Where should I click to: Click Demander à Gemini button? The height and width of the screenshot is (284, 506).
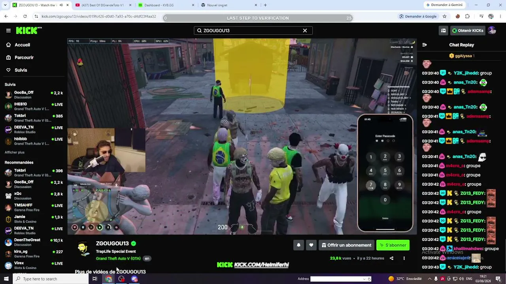click(446, 5)
